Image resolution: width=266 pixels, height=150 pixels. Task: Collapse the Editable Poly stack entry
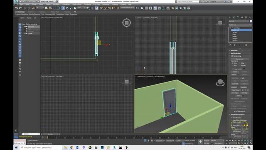tap(230, 30)
